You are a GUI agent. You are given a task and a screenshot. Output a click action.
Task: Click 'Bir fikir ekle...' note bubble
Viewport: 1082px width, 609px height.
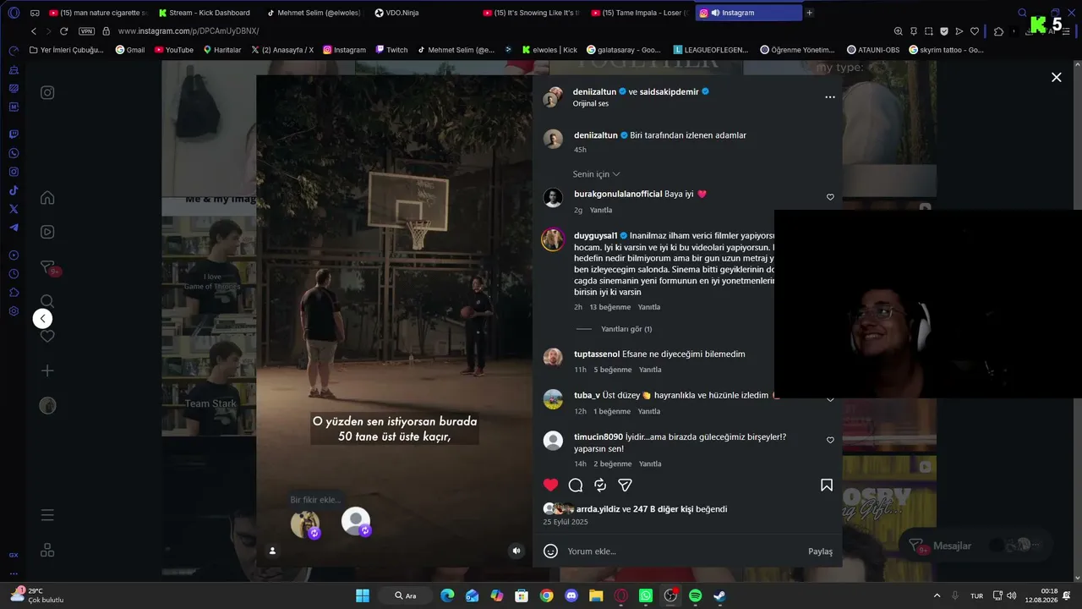[x=316, y=500]
